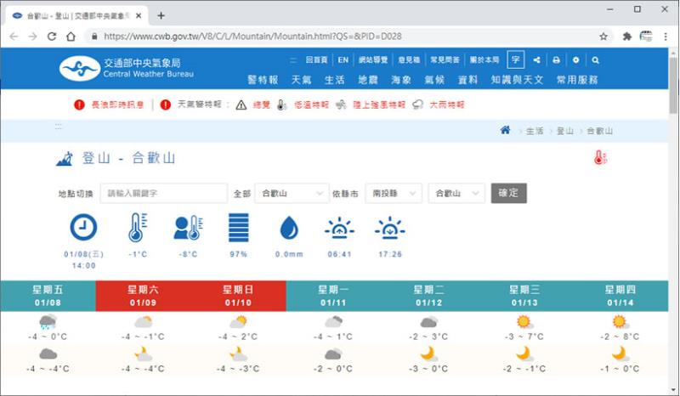Click the print page icon
Image resolution: width=680 pixels, height=396 pixels.
click(557, 60)
